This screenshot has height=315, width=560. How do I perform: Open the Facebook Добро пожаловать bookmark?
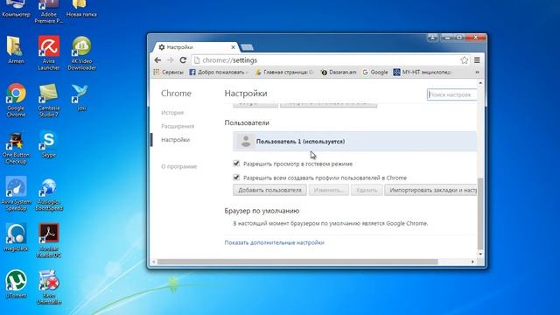pyautogui.click(x=218, y=72)
